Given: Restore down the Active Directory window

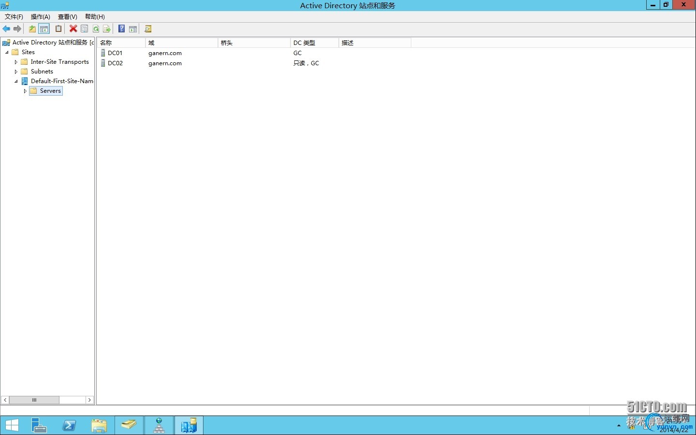Looking at the screenshot, I should coord(666,5).
